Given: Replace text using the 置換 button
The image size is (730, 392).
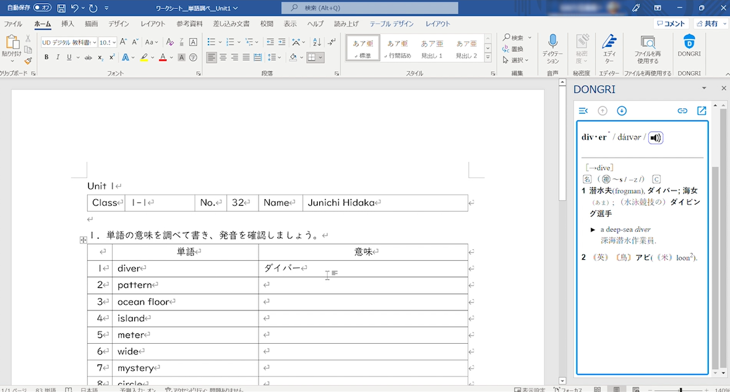Looking at the screenshot, I should (x=513, y=49).
